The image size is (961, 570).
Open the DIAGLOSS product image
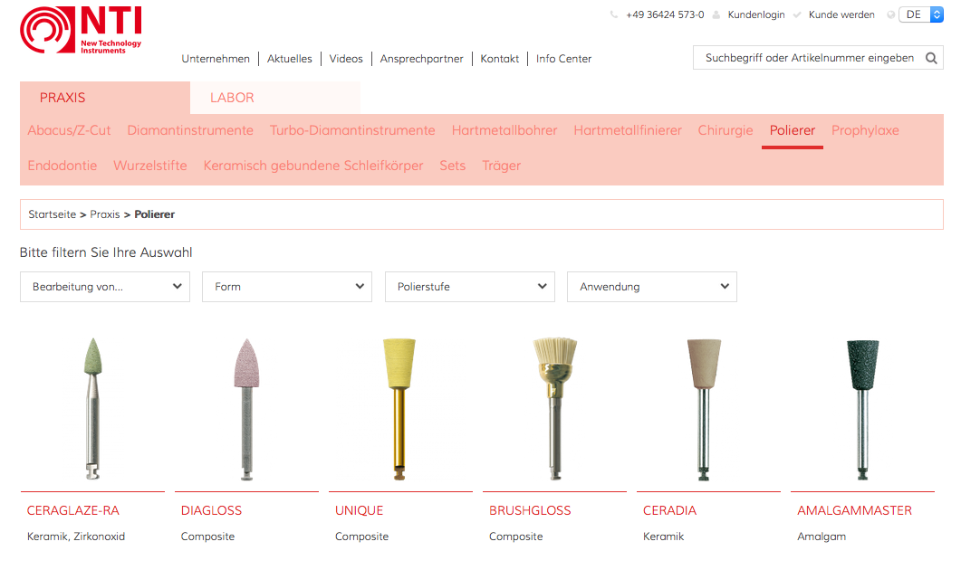pos(247,408)
